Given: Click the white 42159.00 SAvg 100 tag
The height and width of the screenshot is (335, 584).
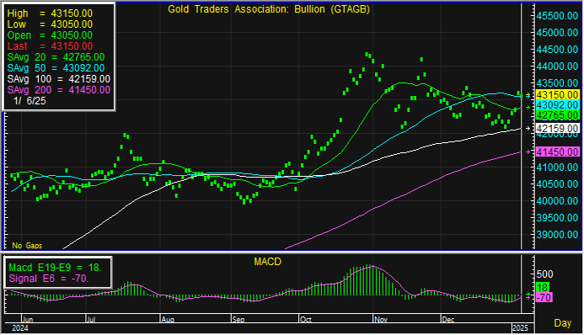Looking at the screenshot, I should click(x=557, y=129).
